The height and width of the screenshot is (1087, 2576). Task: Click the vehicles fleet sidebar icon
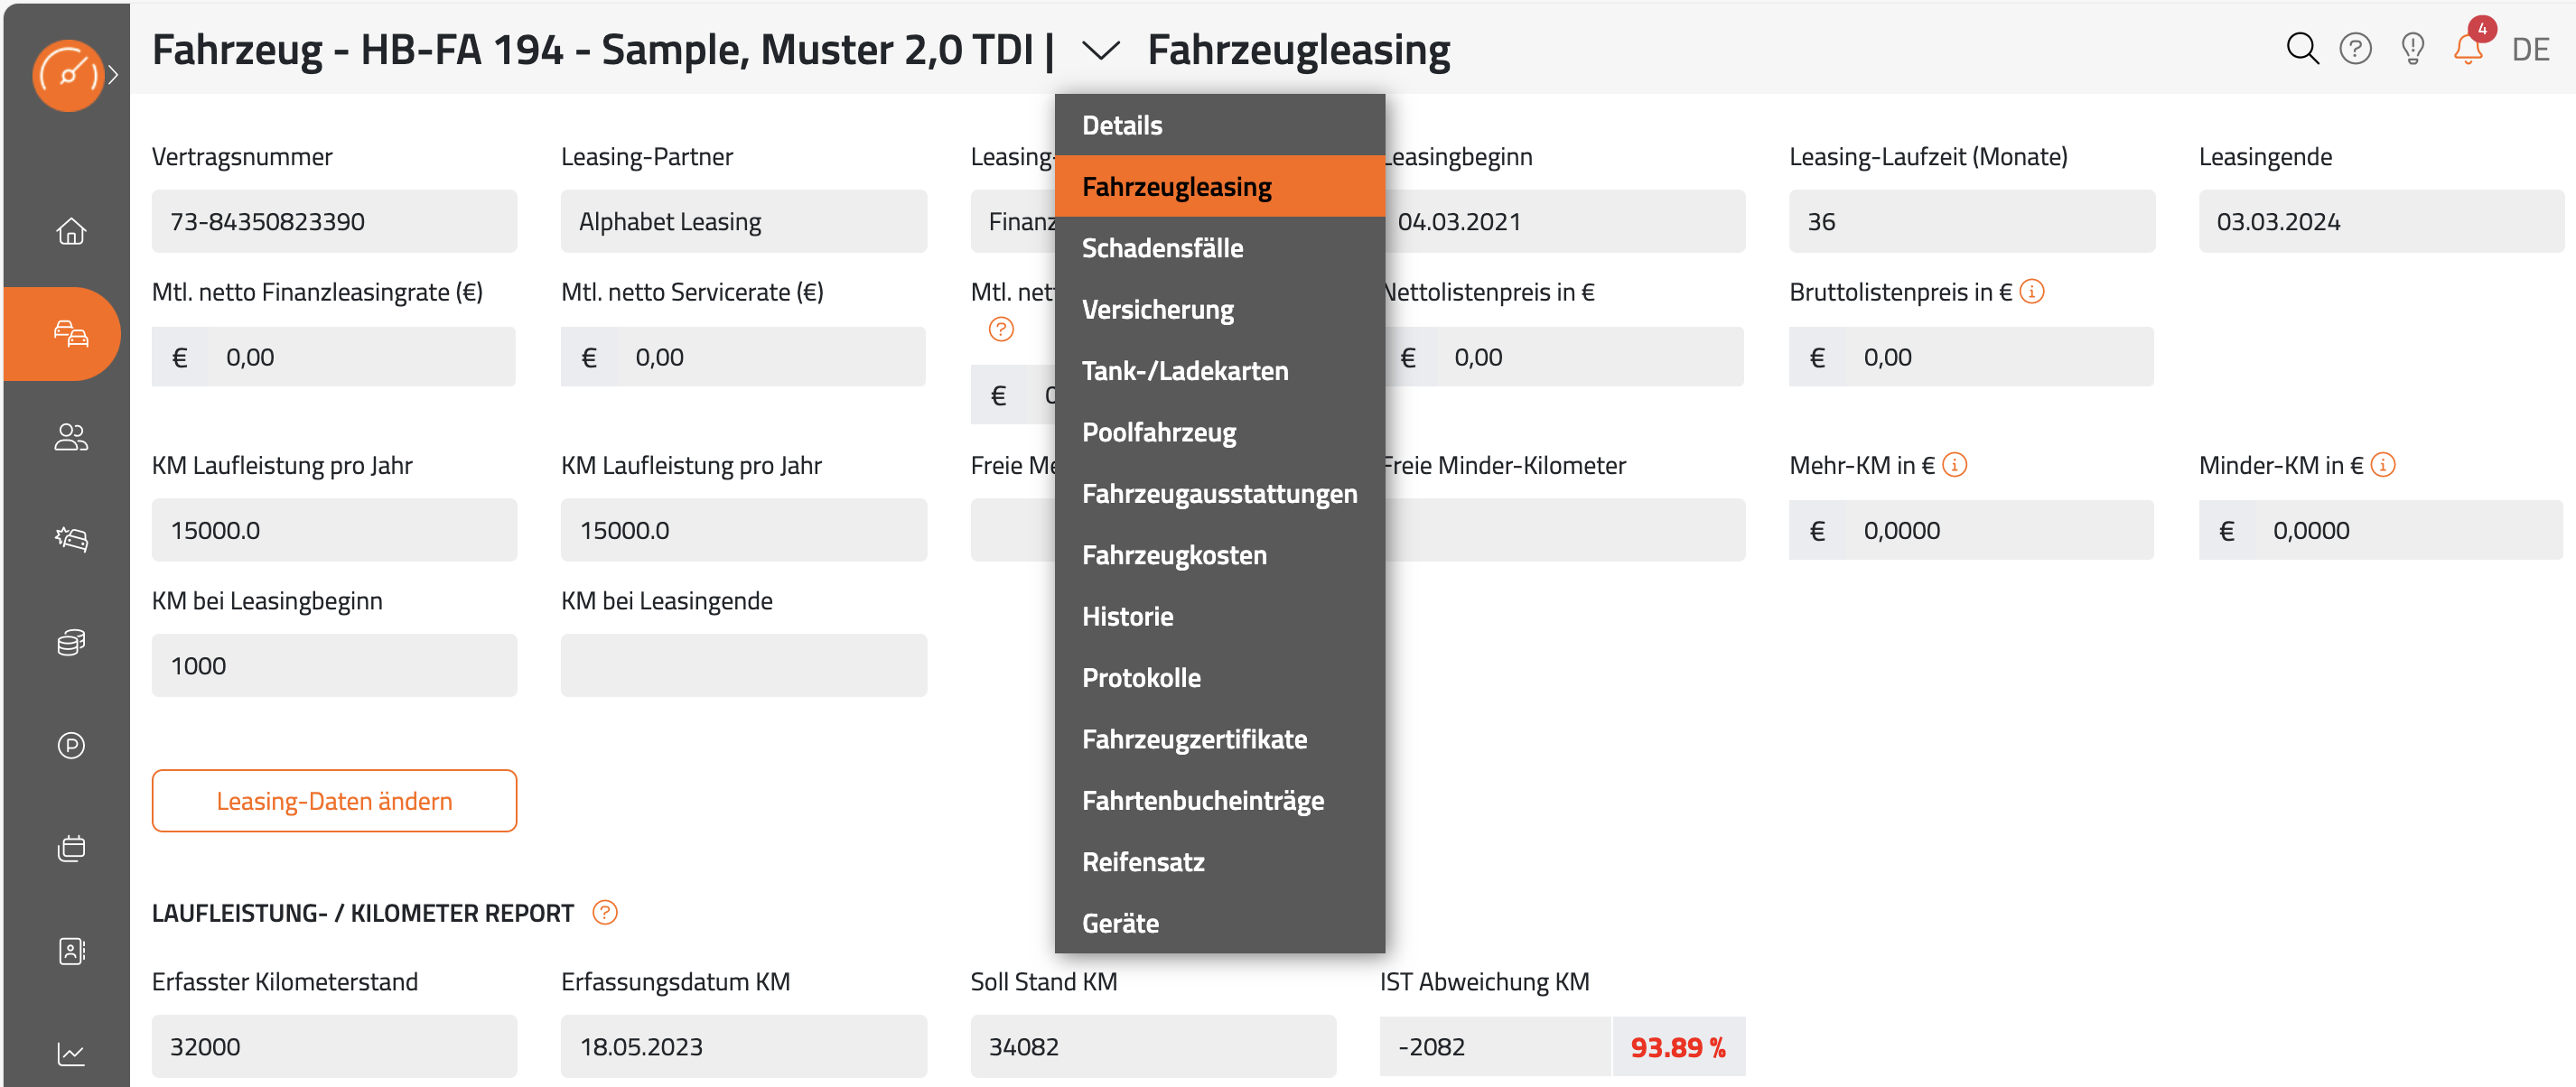71,333
